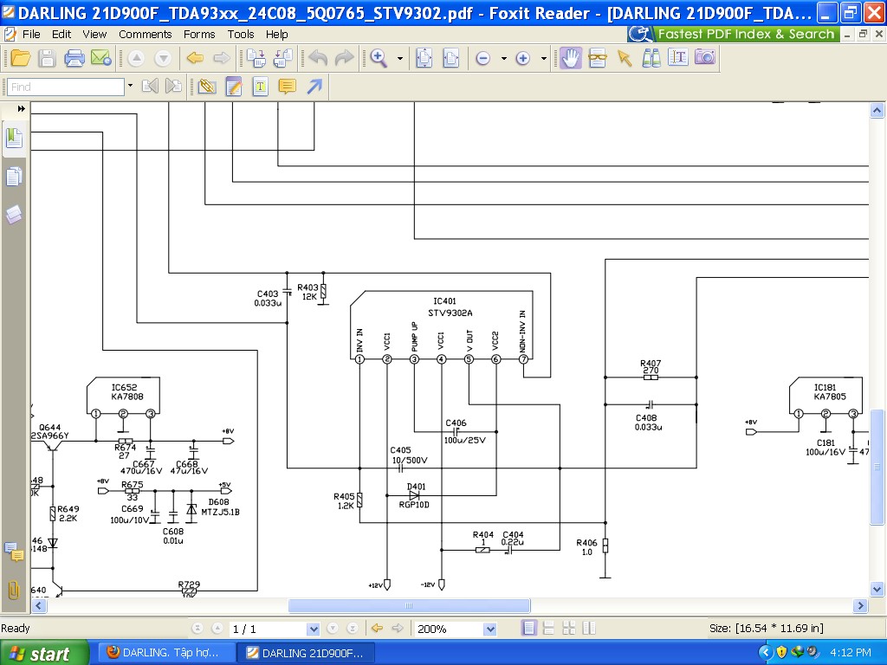The image size is (887, 665).
Task: Open the Forms menu
Action: click(199, 35)
